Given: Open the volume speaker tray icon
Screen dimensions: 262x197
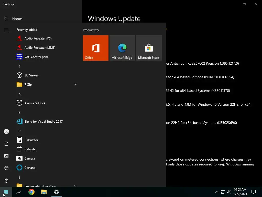Looking at the screenshot, I should click(229, 192).
